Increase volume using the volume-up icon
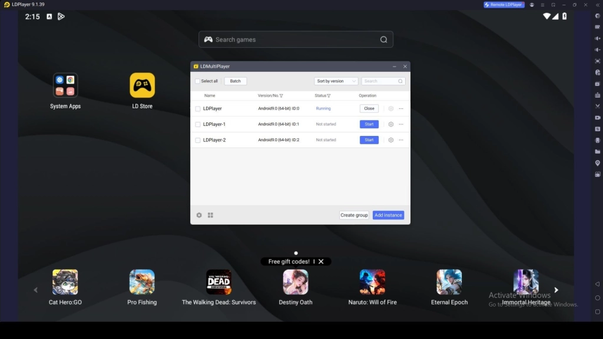Viewport: 603px width, 339px height. point(597,39)
